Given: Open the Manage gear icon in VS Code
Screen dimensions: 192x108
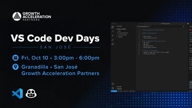Looking at the screenshot, I should 113,88.
